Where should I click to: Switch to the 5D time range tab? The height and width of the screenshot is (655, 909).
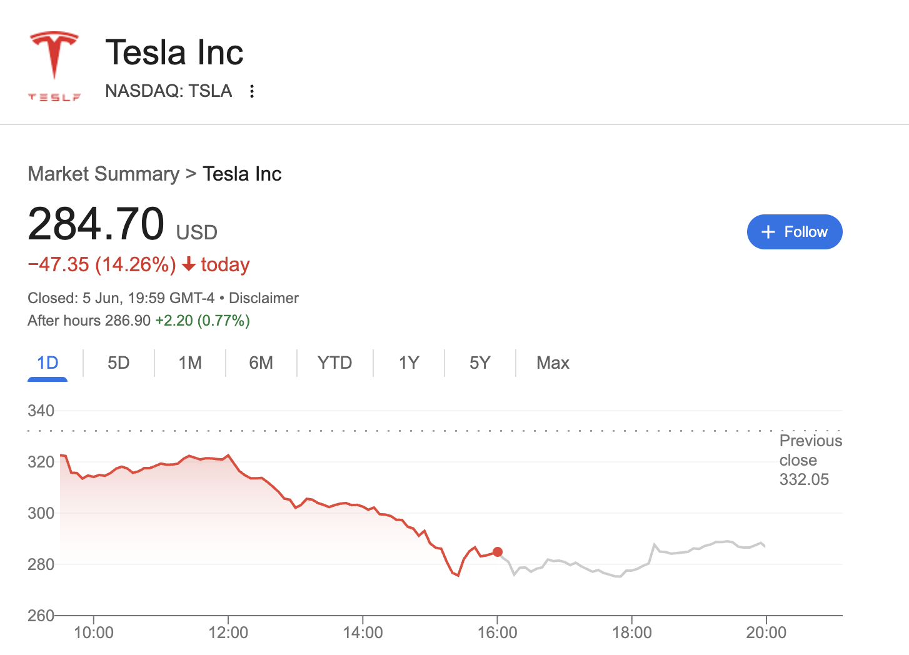point(118,363)
